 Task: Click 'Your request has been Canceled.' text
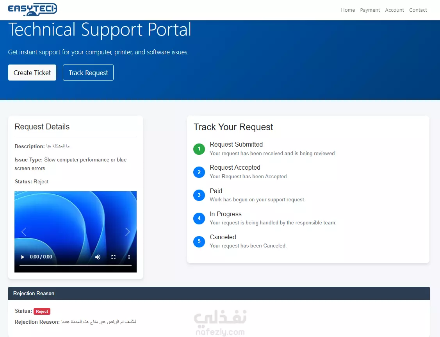pos(248,246)
